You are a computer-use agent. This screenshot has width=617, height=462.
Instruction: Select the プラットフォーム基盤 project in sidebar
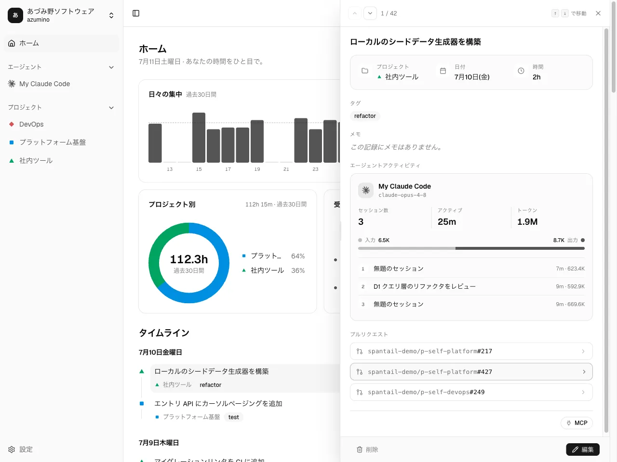(61, 142)
